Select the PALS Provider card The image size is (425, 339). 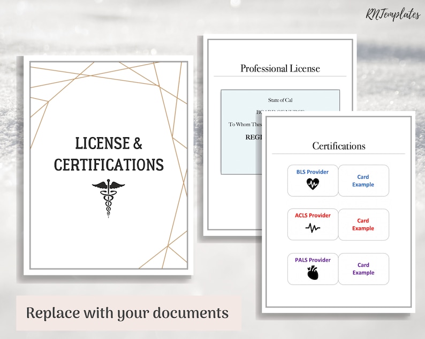[313, 269]
